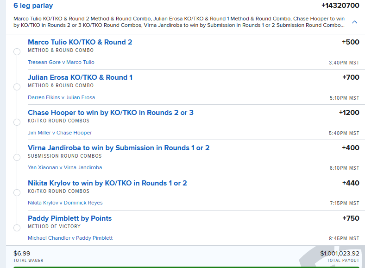Click the status circle for Chase Hooper leg
The image size is (365, 268).
coord(17,122)
